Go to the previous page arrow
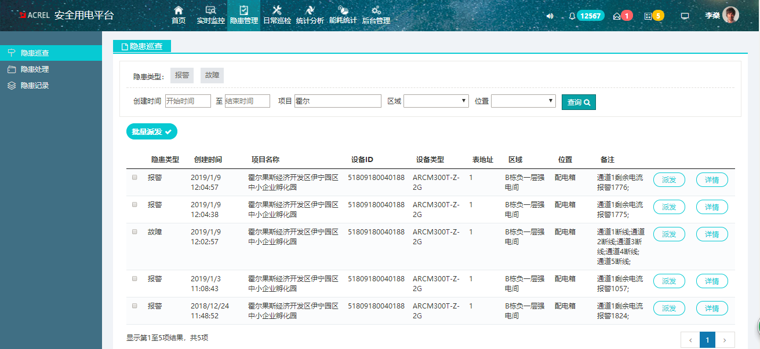The image size is (760, 349). click(x=690, y=340)
